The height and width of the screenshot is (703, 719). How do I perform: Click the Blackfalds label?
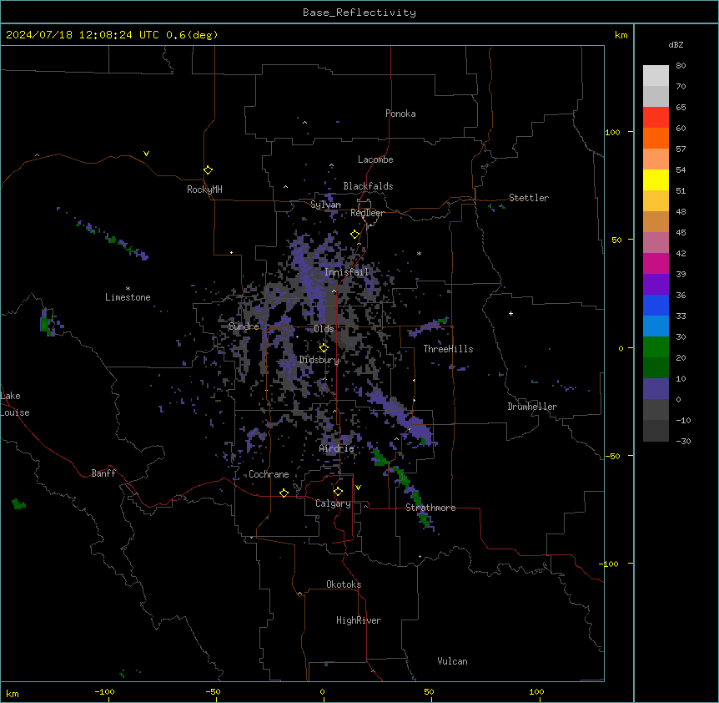pyautogui.click(x=368, y=186)
